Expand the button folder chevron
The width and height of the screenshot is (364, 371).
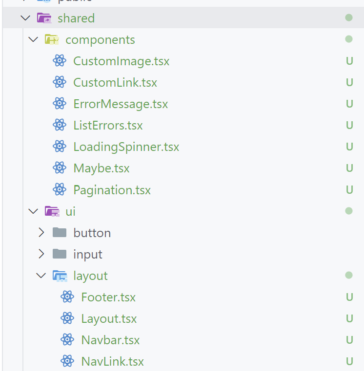click(x=41, y=233)
